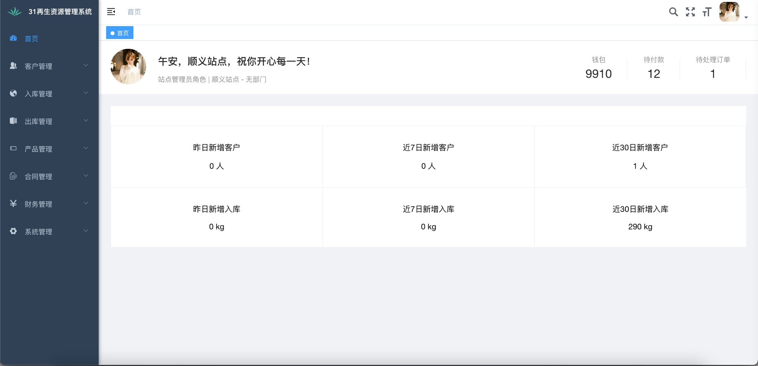The image size is (758, 366).
Task: Open the search magnifier icon
Action: click(673, 12)
